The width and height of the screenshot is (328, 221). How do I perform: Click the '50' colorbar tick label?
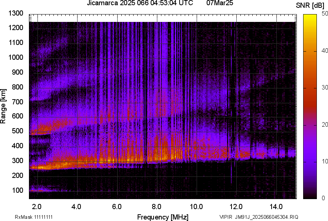click(325, 14)
